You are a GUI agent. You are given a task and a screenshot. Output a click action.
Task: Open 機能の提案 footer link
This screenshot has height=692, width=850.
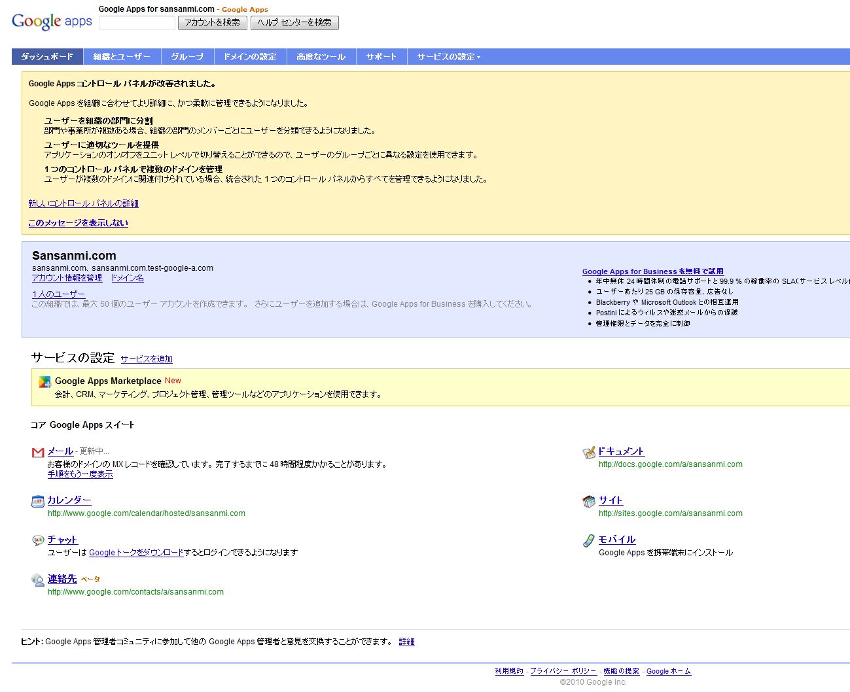(621, 671)
